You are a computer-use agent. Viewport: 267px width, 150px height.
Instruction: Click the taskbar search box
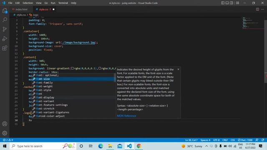click(x=43, y=146)
